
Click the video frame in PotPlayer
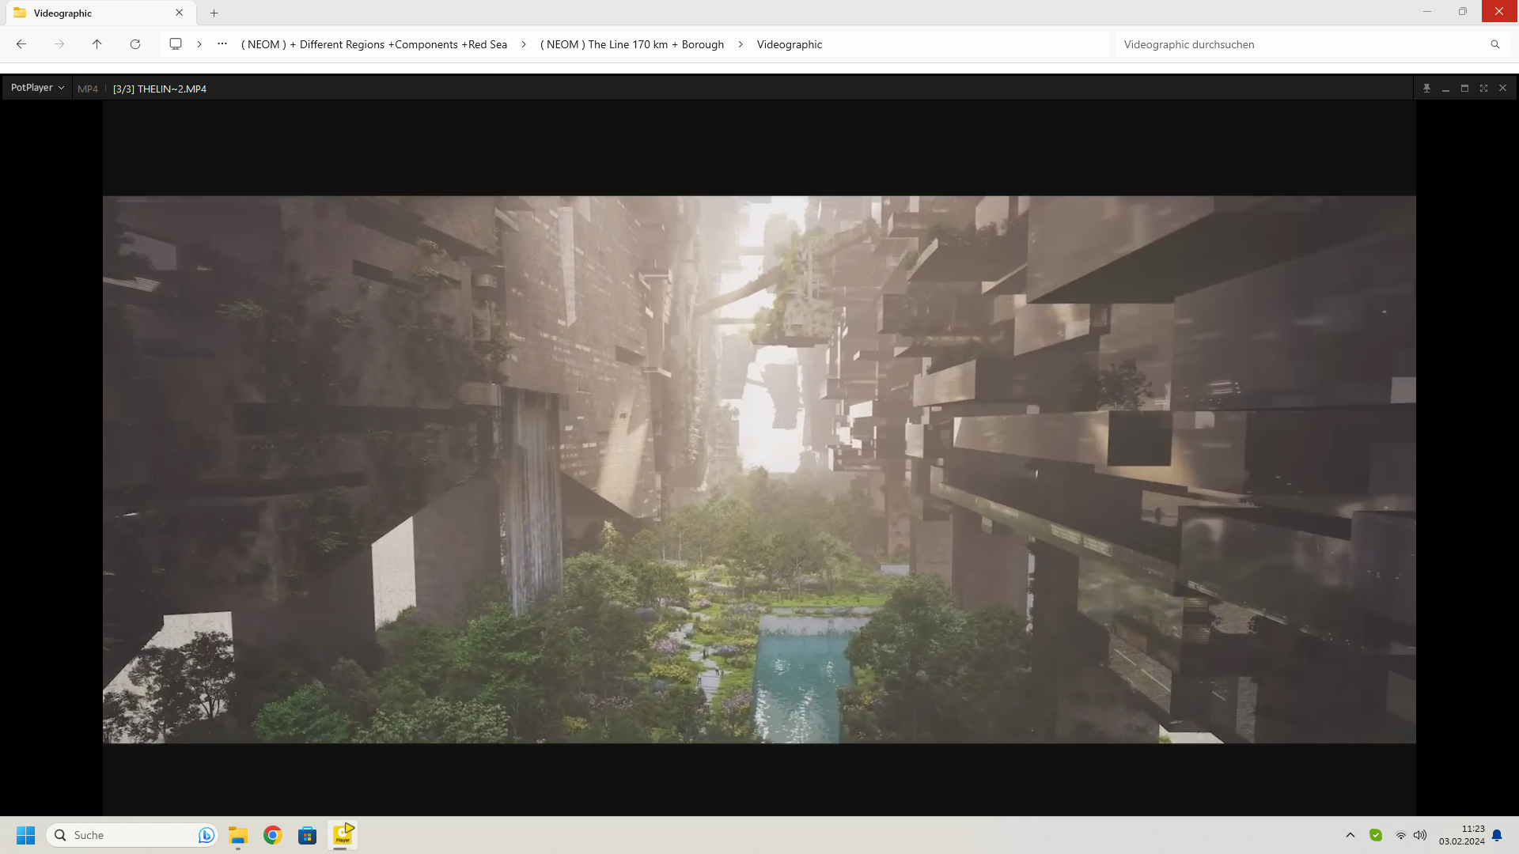pyautogui.click(x=759, y=469)
